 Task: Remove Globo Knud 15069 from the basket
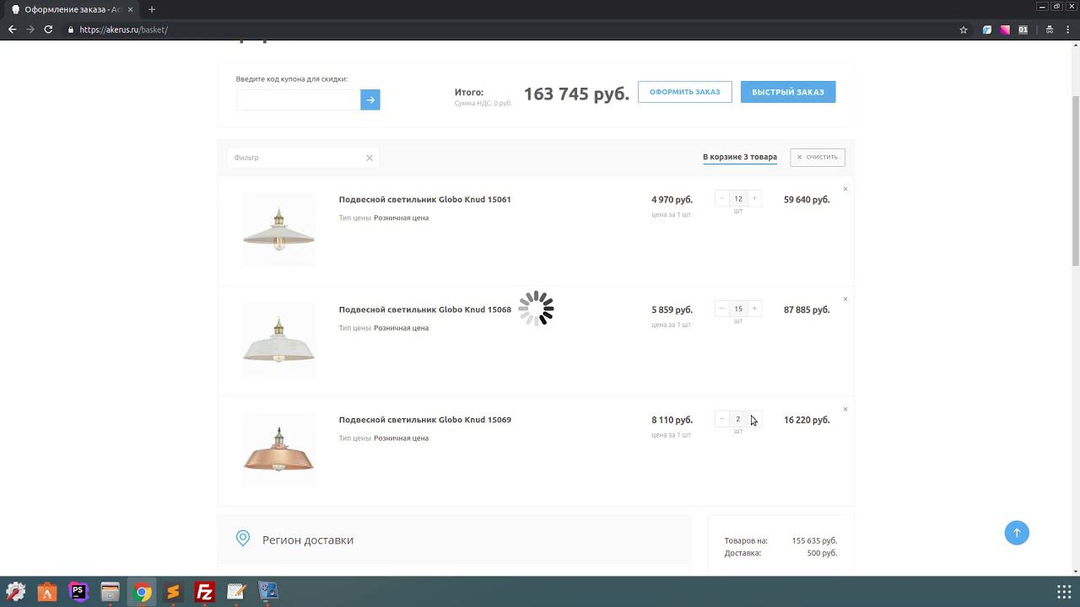click(845, 410)
